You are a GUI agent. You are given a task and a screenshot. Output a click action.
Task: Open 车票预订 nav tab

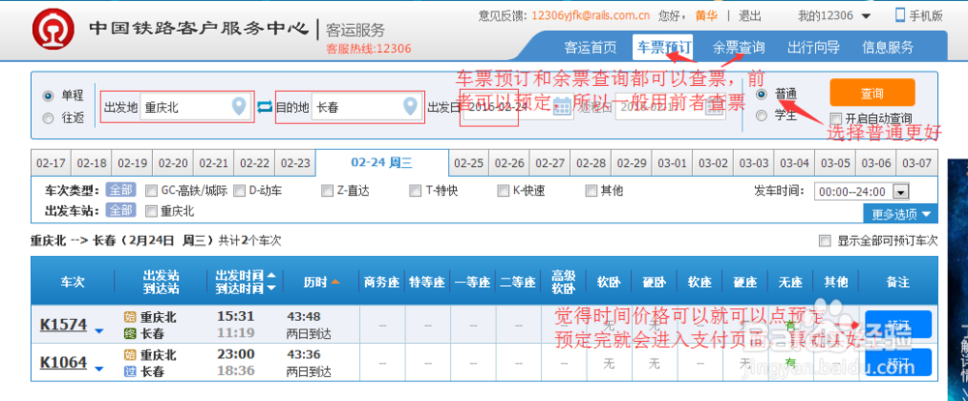point(664,47)
